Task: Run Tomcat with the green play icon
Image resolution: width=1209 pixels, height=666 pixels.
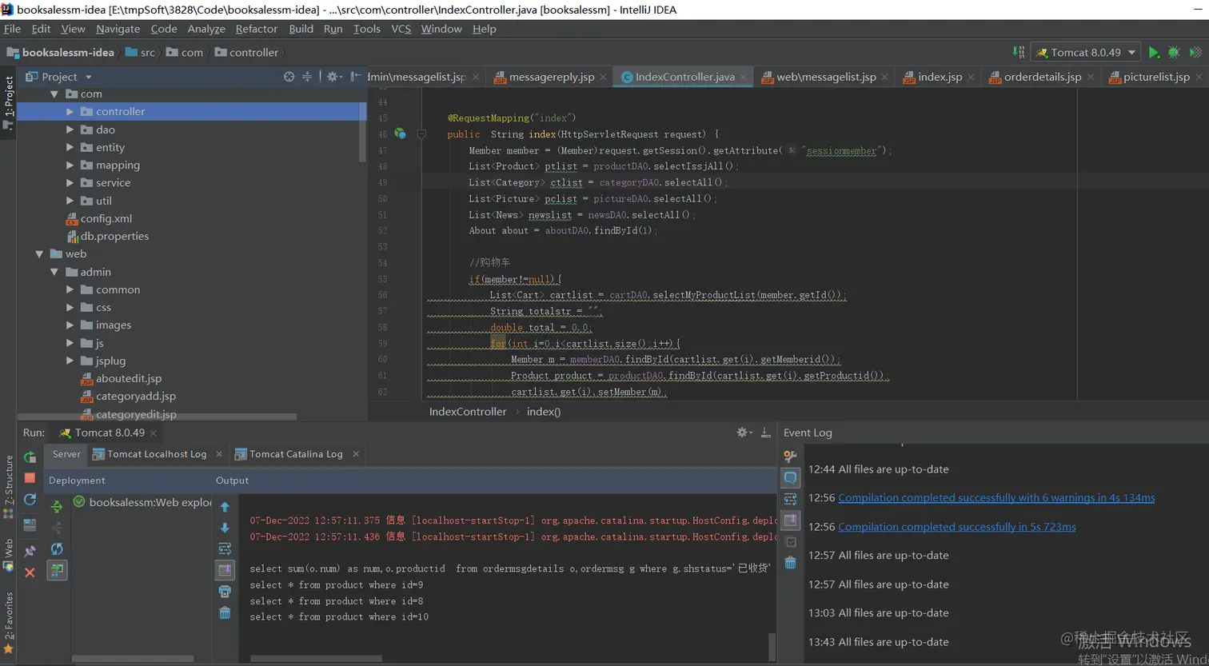Action: [1154, 52]
